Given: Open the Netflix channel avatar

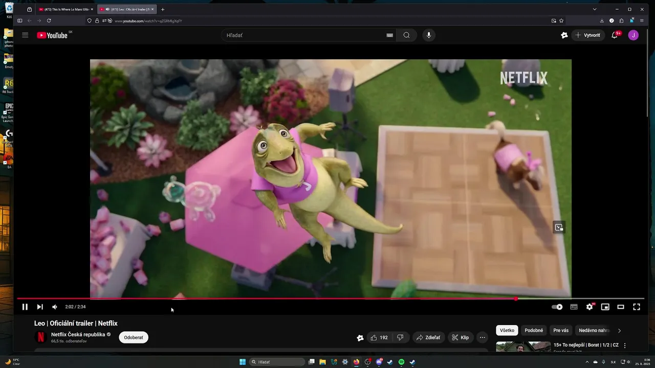Looking at the screenshot, I should point(40,337).
